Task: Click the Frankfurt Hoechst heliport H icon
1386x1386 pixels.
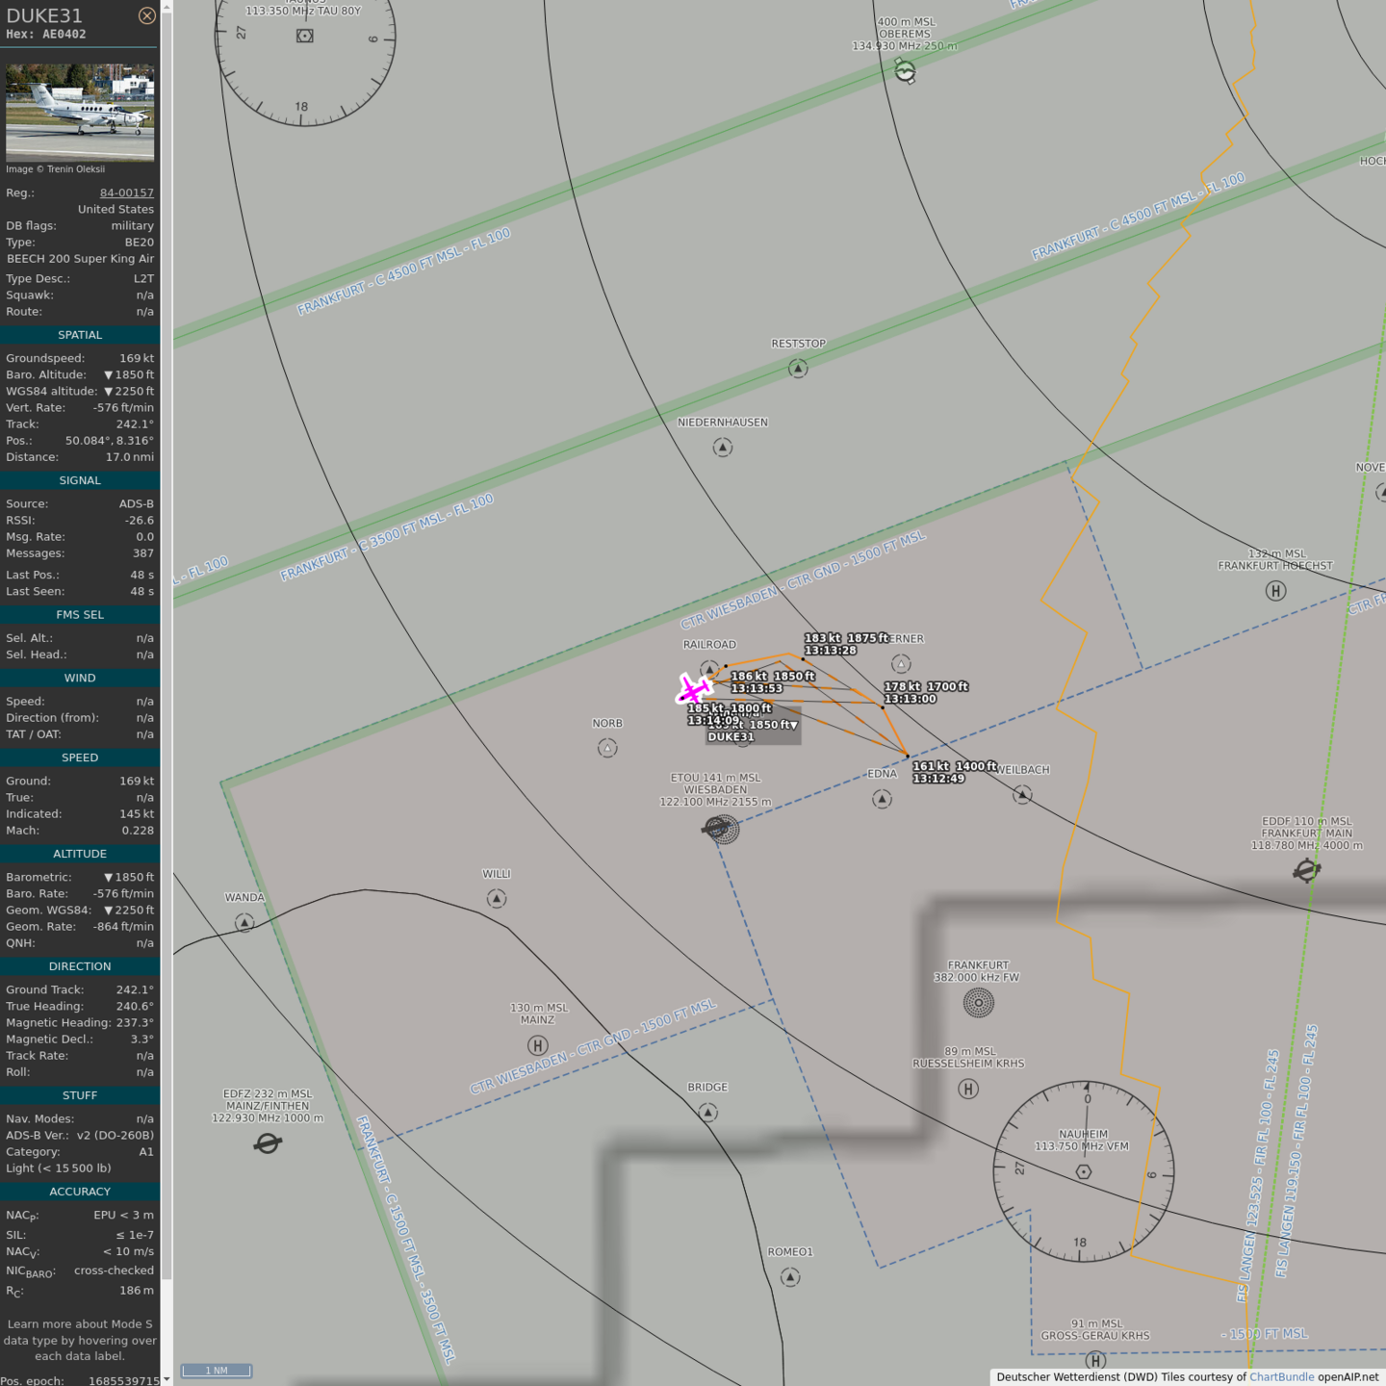Action: 1275,591
